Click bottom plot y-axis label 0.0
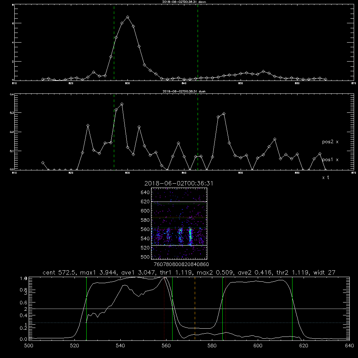 pyautogui.click(x=24, y=339)
